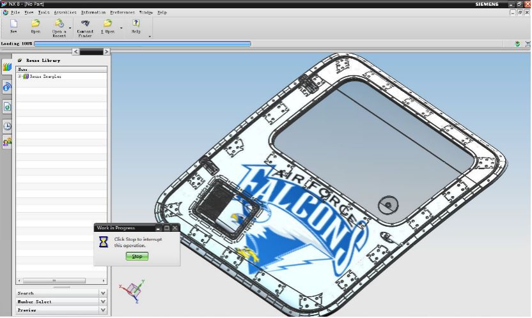Expand the Search section chevron
This screenshot has width=532, height=318.
tap(103, 293)
